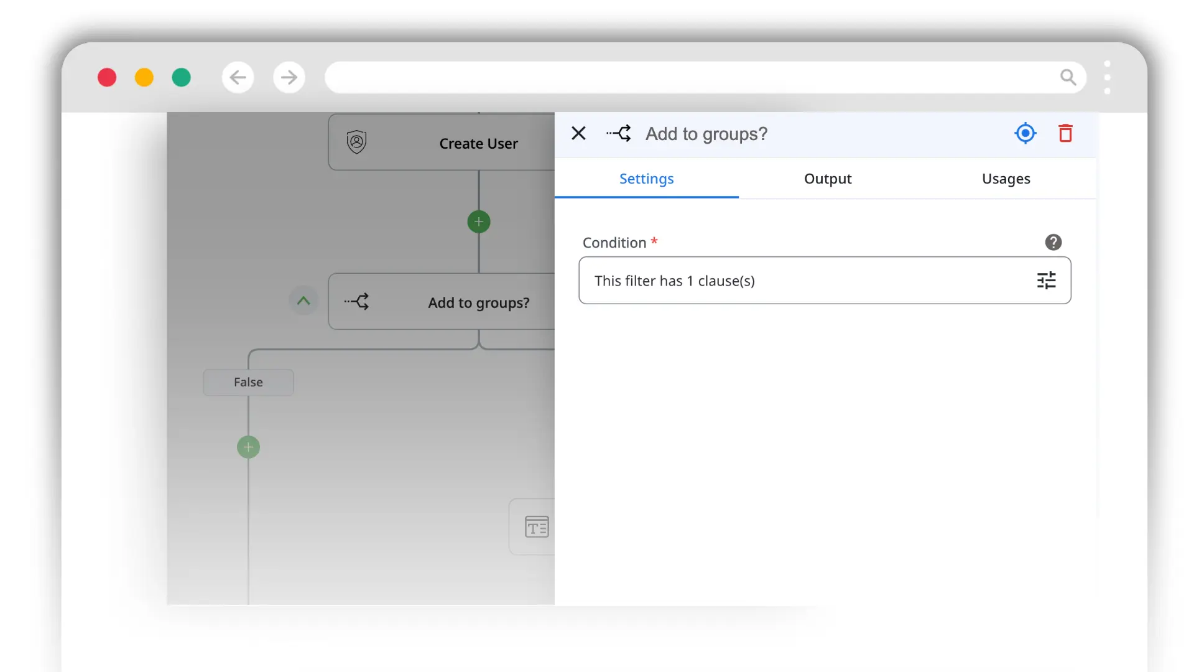
Task: Add step under the False branch plus
Action: coord(248,447)
